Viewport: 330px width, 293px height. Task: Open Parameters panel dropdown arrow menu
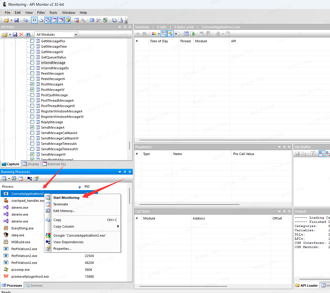click(x=279, y=147)
